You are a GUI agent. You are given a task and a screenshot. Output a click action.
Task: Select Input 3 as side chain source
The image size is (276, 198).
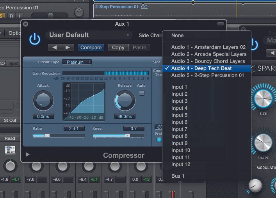tap(207, 101)
